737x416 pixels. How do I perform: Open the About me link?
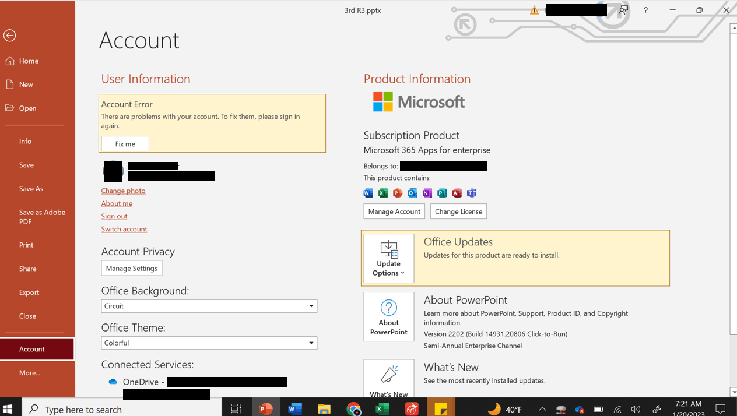(x=117, y=203)
